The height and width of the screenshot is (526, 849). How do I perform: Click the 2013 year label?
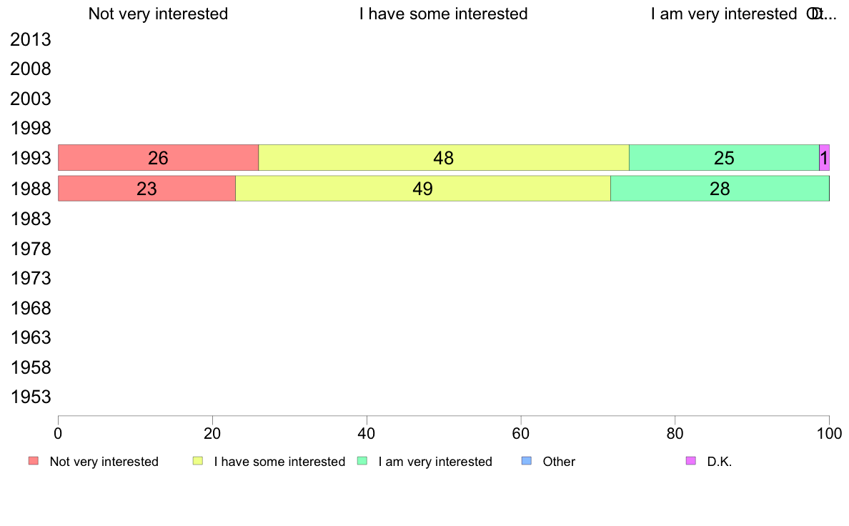(x=31, y=39)
